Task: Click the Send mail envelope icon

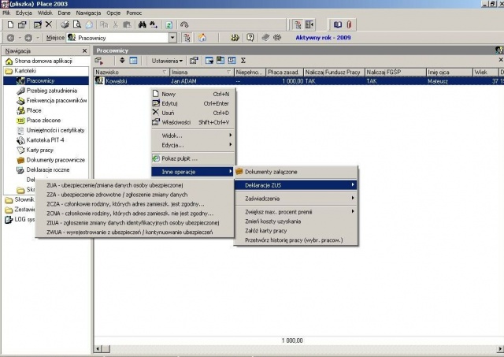Action: coord(89,24)
